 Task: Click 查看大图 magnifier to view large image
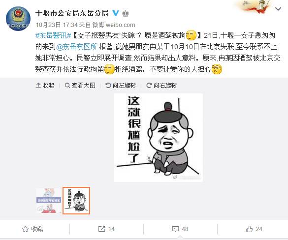click(x=80, y=85)
